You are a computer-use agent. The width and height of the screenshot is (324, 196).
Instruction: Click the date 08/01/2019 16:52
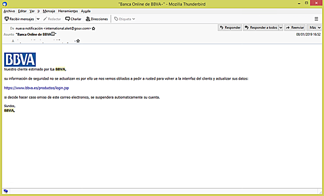(308, 34)
